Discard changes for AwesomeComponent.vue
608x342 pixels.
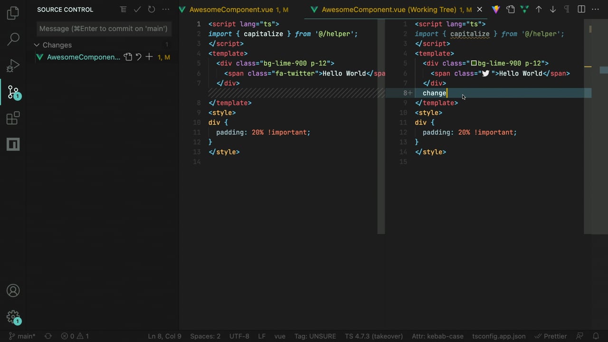pyautogui.click(x=138, y=57)
